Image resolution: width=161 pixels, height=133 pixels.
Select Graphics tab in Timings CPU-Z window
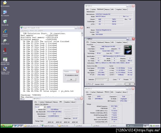(x=119, y=92)
